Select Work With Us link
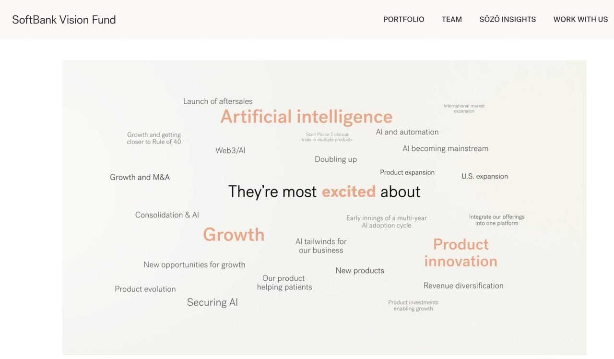614x359 pixels. [580, 20]
